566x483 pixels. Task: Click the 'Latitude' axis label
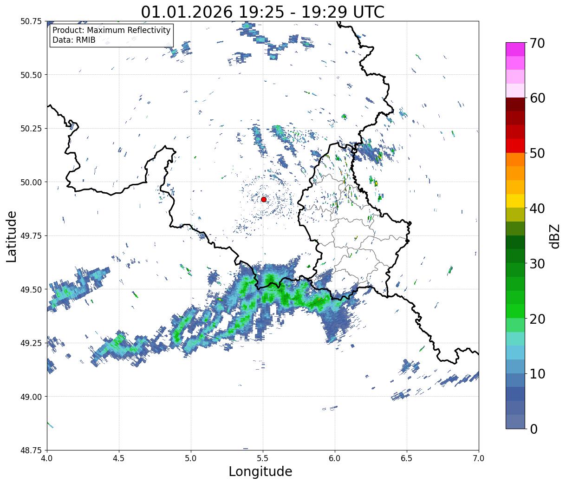click(12, 236)
